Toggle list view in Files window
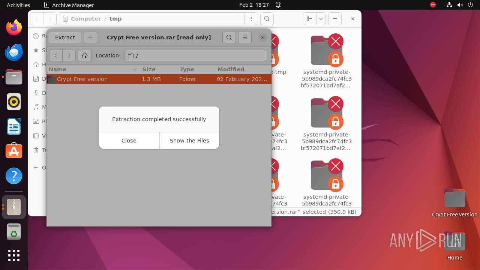Screen dimensions: 480x270 (x=310, y=19)
